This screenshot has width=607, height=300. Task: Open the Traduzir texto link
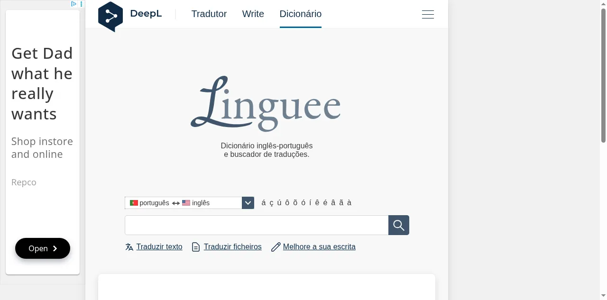159,247
